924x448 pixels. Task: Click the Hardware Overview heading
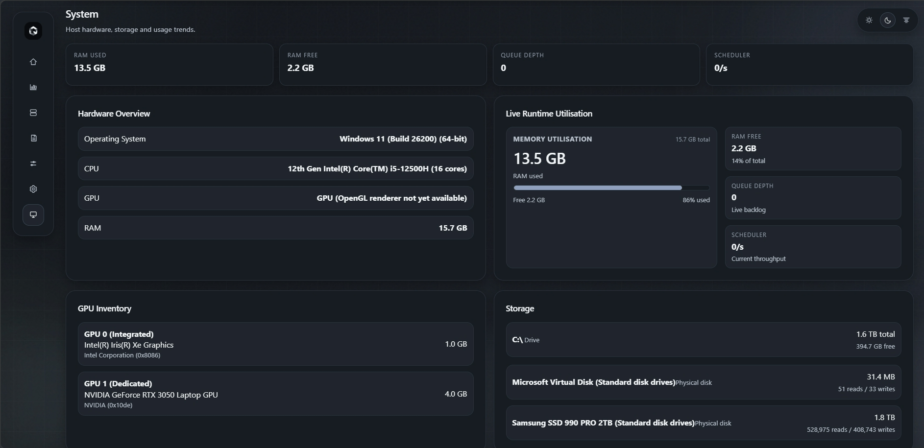click(x=114, y=114)
